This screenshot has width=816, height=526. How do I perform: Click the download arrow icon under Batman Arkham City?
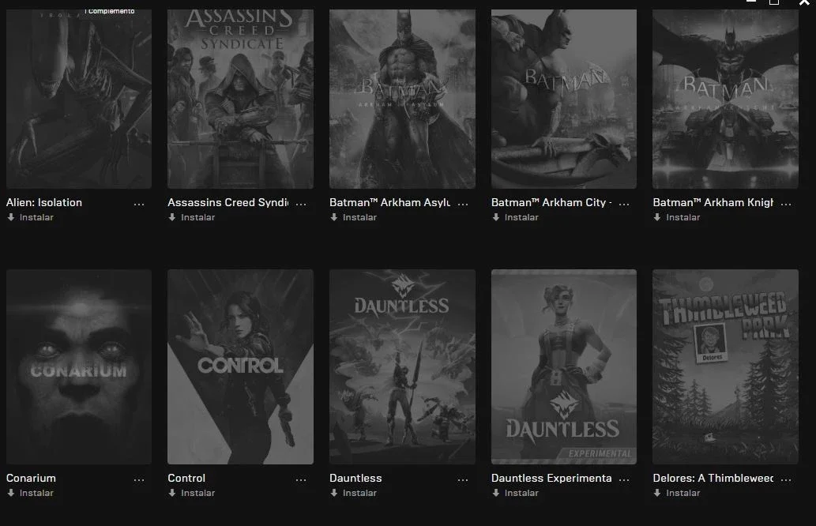496,217
